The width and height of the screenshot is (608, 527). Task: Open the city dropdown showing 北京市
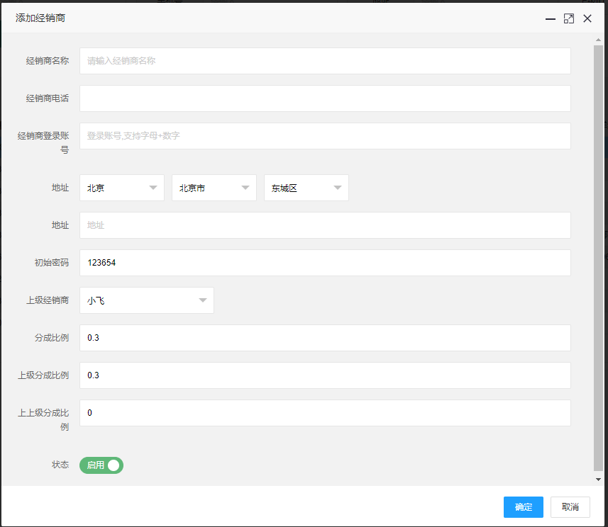[214, 188]
